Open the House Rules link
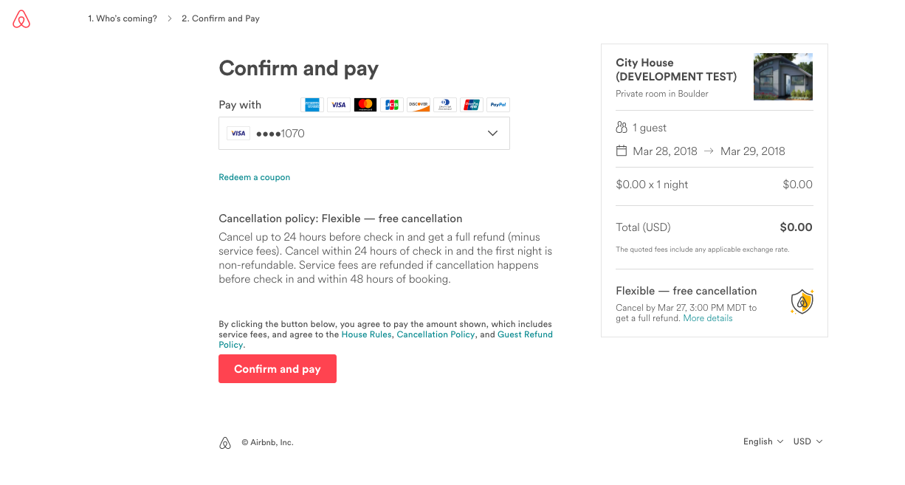Image resolution: width=905 pixels, height=485 pixels. pyautogui.click(x=366, y=334)
